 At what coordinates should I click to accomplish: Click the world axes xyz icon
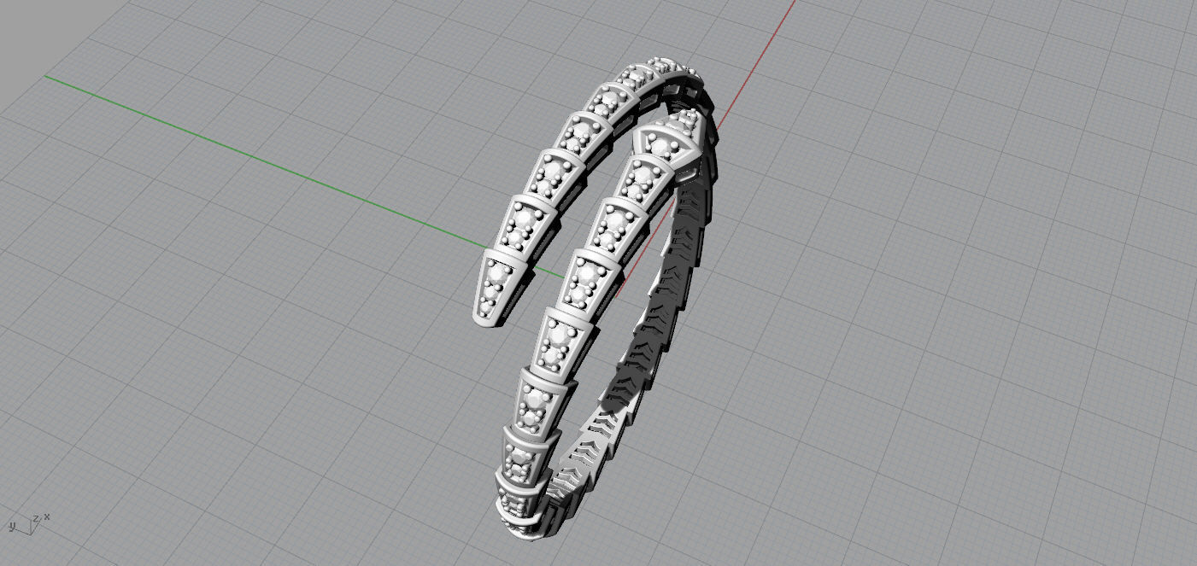coord(28,523)
